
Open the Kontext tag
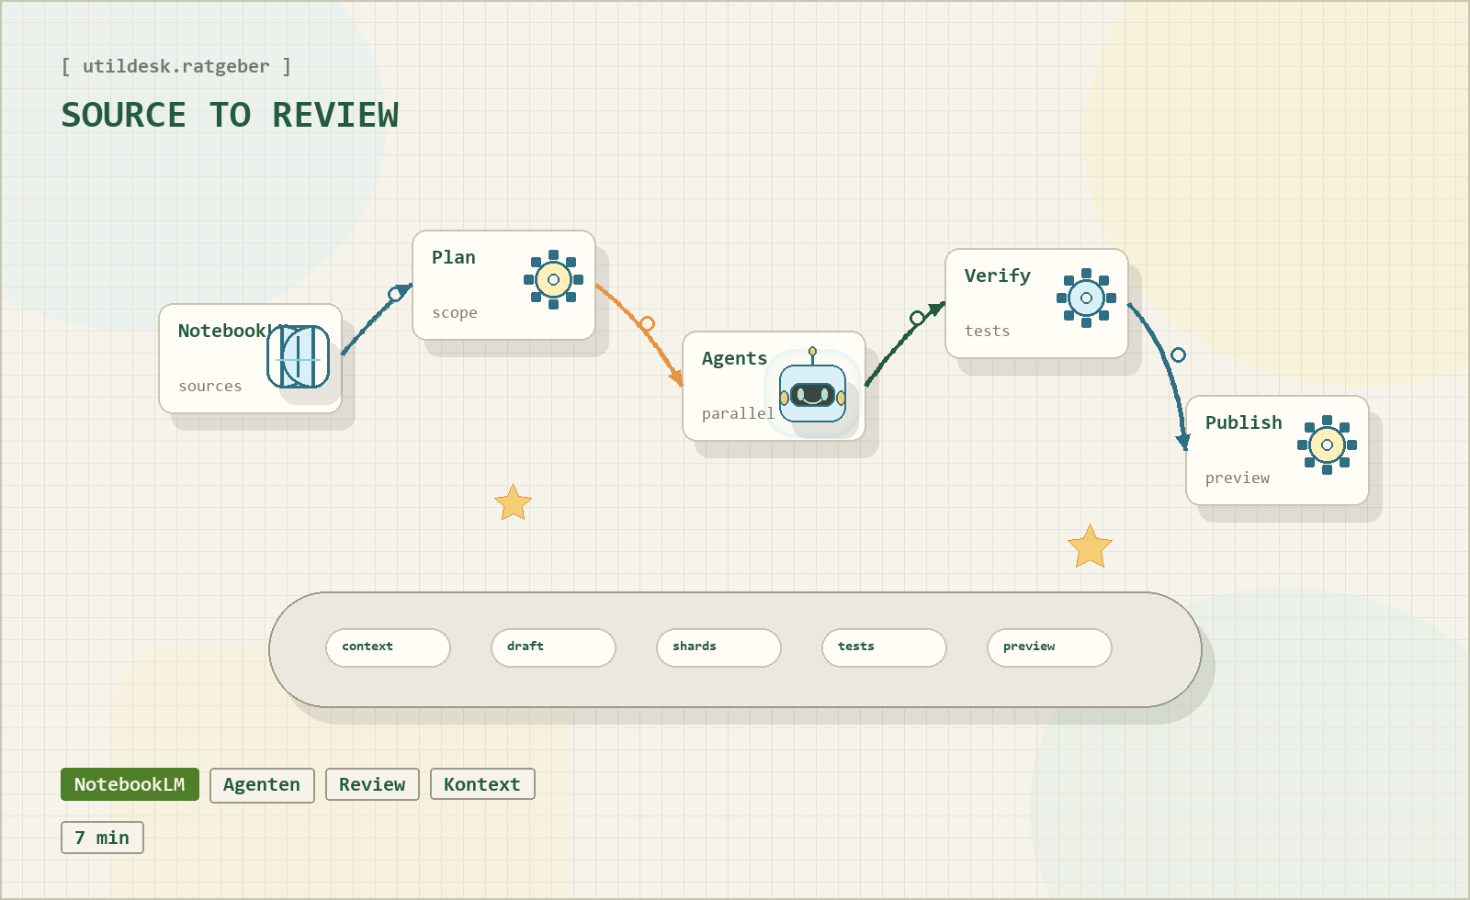[482, 784]
